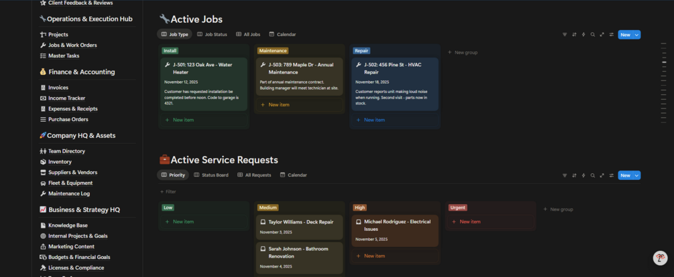Screen dimensions: 674x277
Task: Open Budgets & Financial Goals page
Action: 79,258
